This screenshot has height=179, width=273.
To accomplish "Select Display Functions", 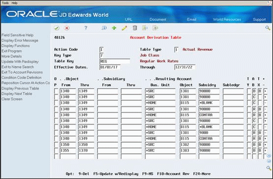I will 16,46.
